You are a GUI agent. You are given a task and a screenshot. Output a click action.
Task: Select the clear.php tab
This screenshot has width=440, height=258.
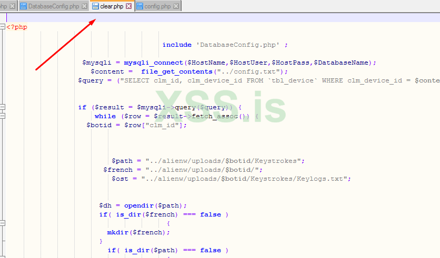click(x=112, y=6)
